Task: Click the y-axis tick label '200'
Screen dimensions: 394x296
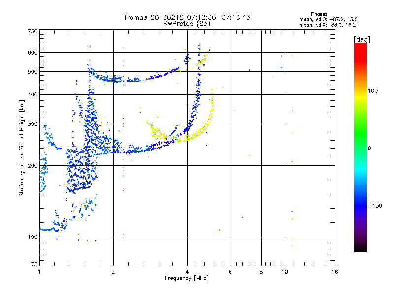Action: tap(33, 166)
